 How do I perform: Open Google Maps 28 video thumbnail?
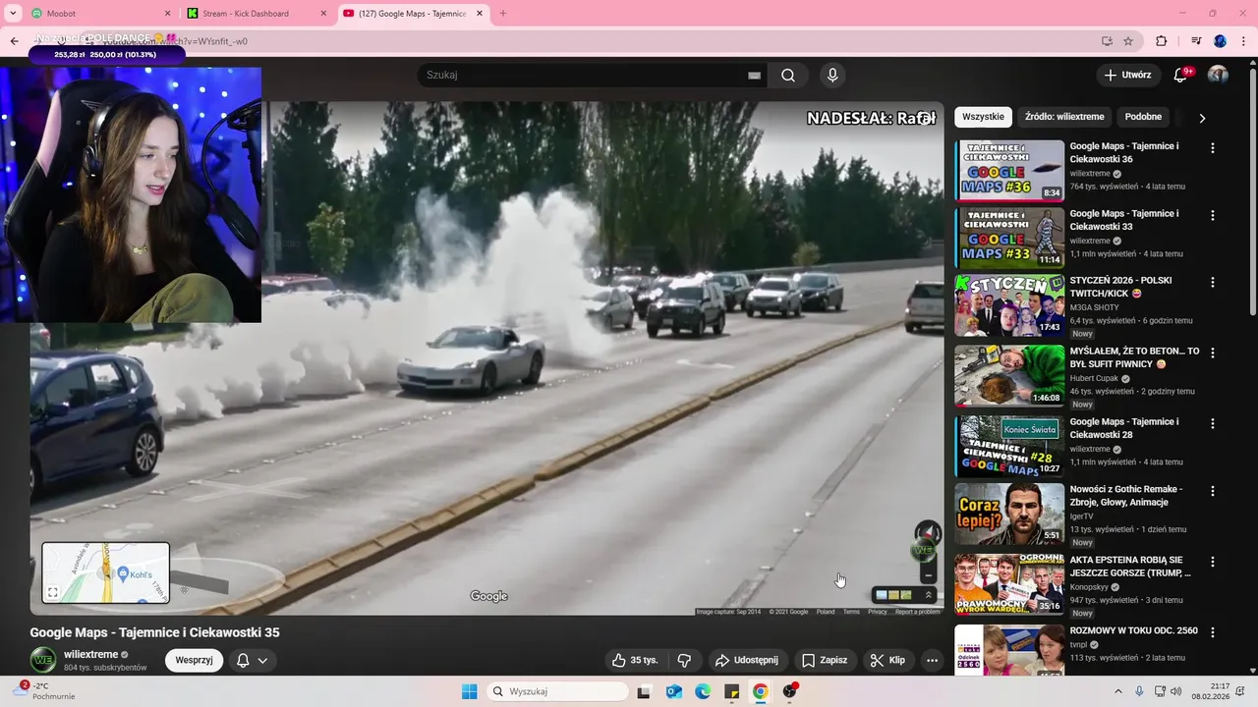[x=1009, y=446]
